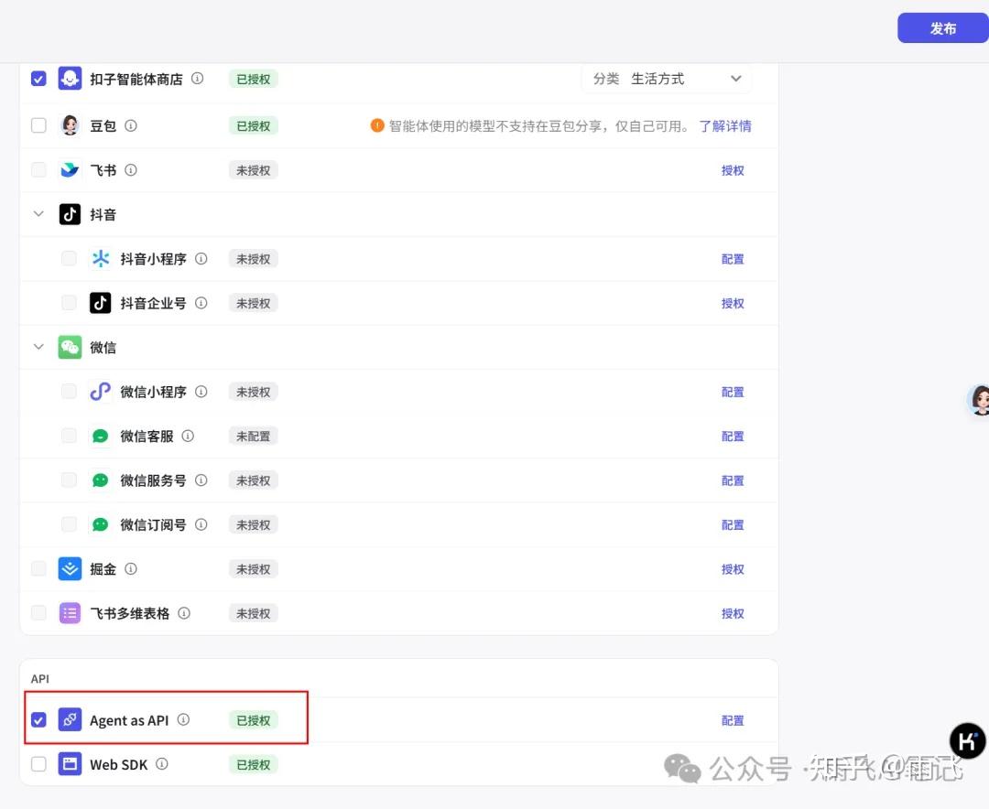Open the 了解详情 link

[726, 125]
